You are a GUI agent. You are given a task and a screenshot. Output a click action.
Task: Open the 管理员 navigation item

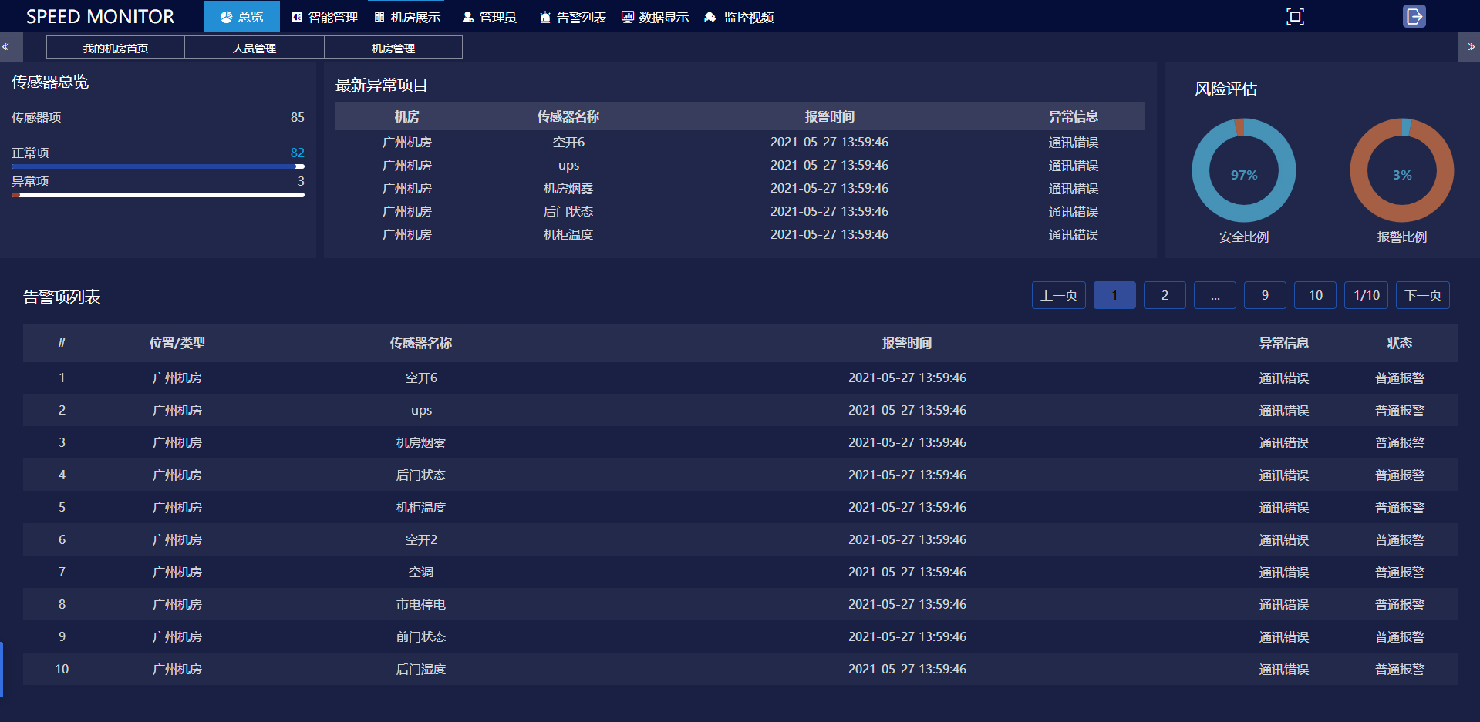[x=489, y=17]
